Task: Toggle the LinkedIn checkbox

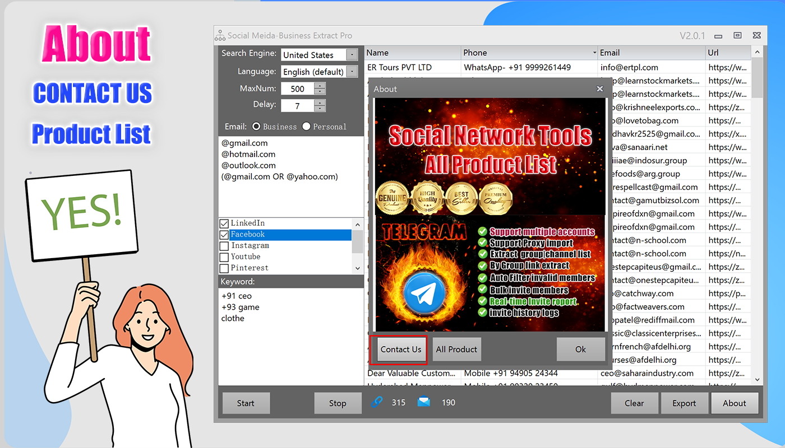Action: (224, 223)
